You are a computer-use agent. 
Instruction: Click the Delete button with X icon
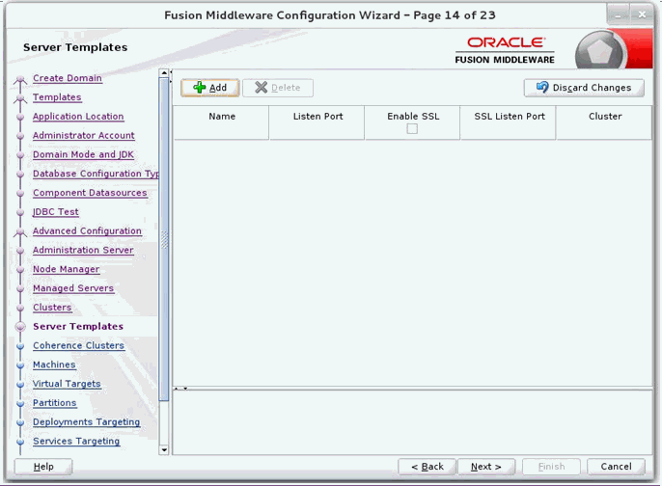tap(278, 88)
